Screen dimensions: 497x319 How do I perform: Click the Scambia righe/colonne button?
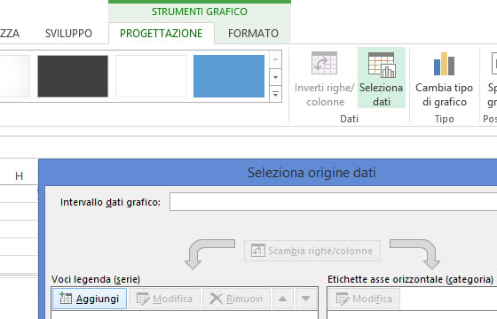[x=312, y=251]
